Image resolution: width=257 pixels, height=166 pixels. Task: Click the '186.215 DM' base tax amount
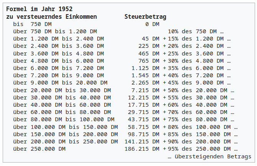tap(142, 149)
